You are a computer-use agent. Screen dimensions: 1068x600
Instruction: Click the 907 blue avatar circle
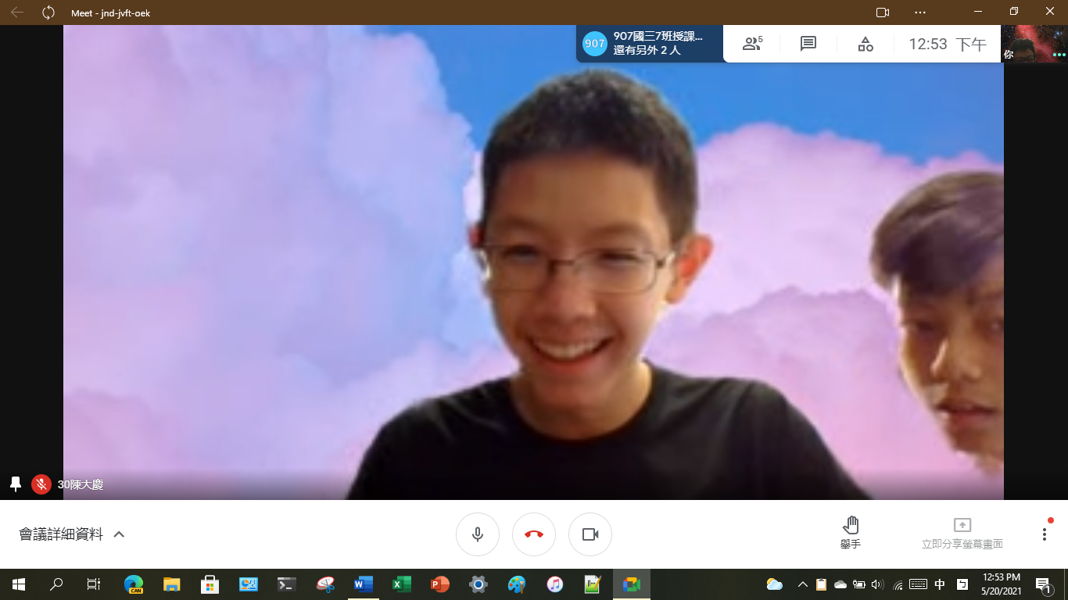tap(595, 44)
